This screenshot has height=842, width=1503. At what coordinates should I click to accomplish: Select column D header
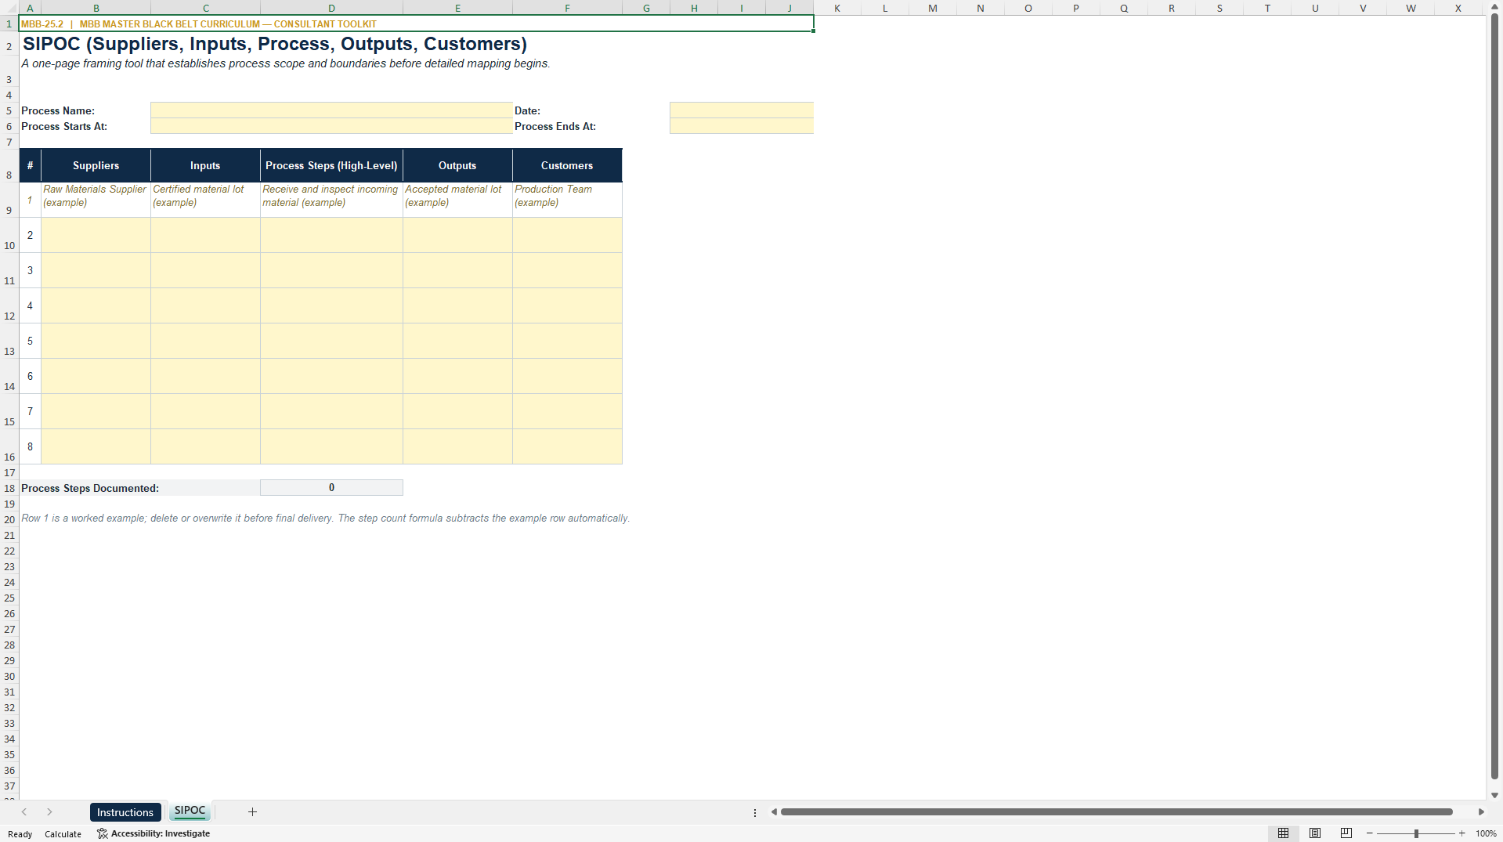(331, 8)
